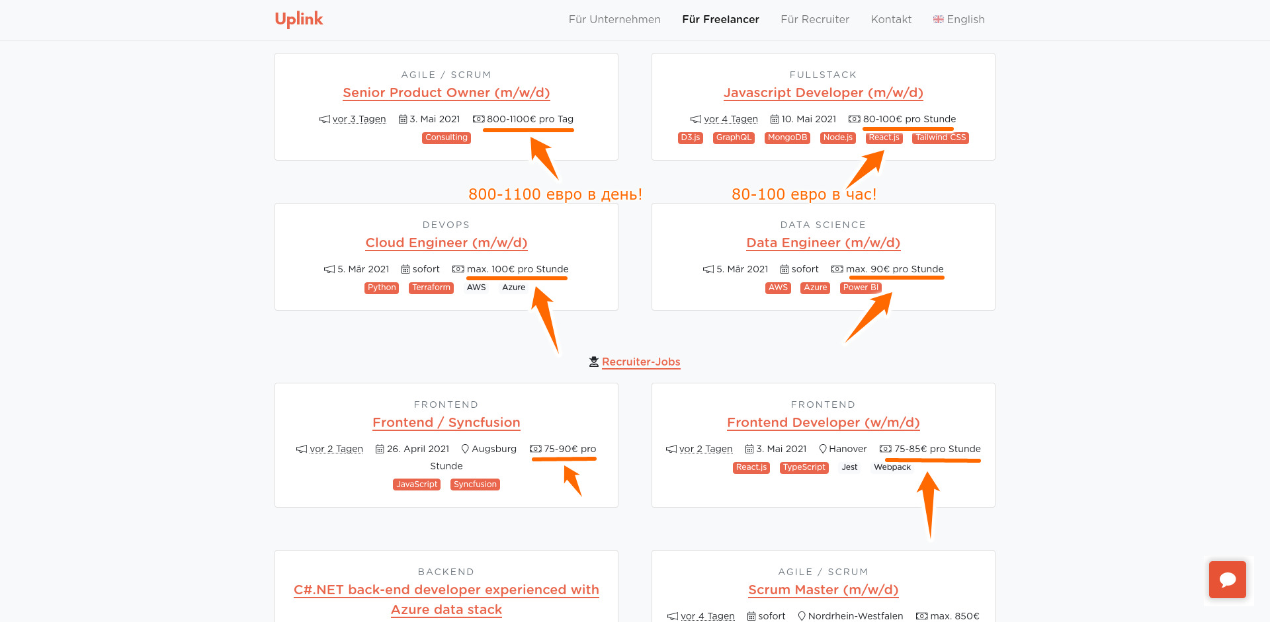The width and height of the screenshot is (1270, 622).
Task: Click the Recruiter-Jobs person icon
Action: (594, 362)
